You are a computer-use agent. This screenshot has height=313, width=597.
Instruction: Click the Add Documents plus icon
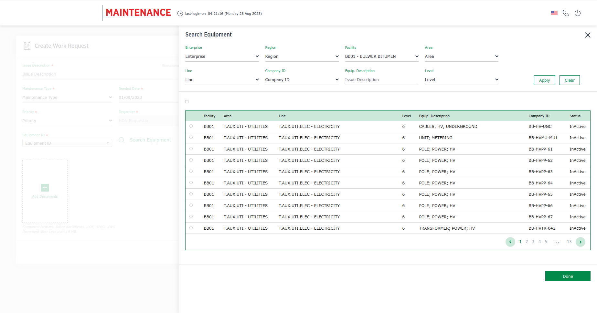(45, 188)
